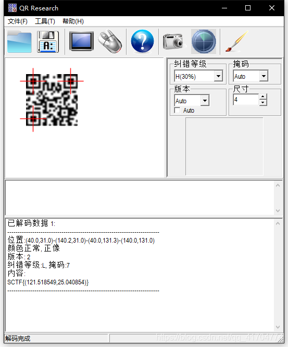Viewport: 288px width, 347px height.
Task: Minimize the QR Research window
Action: click(x=224, y=8)
